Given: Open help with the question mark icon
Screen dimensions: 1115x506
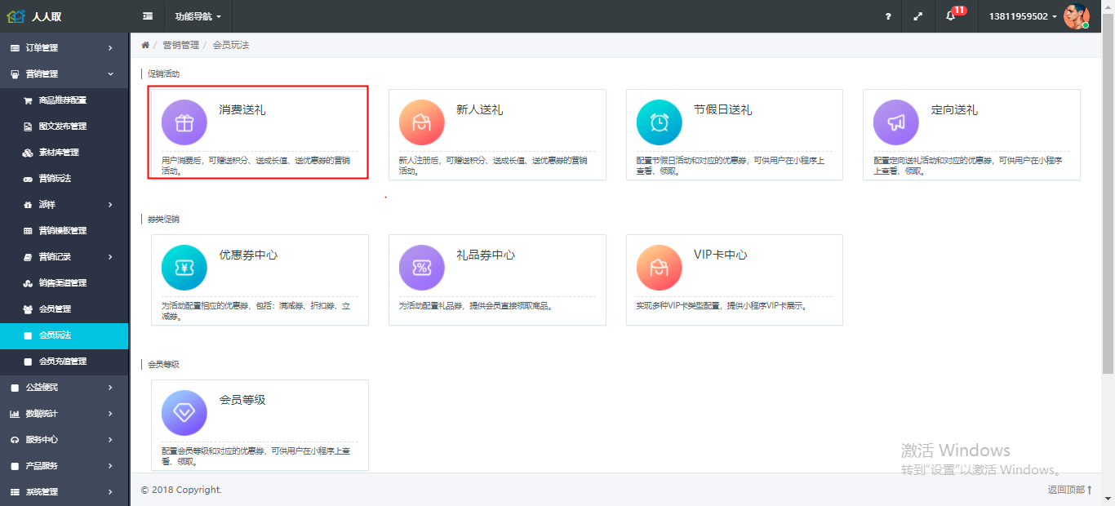Looking at the screenshot, I should 888,16.
